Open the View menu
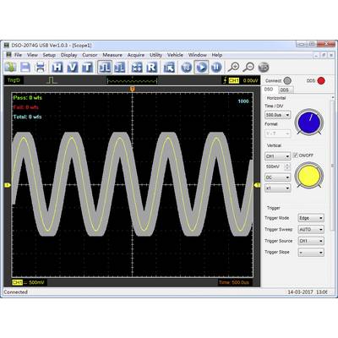The image size is (338, 338). 32,55
